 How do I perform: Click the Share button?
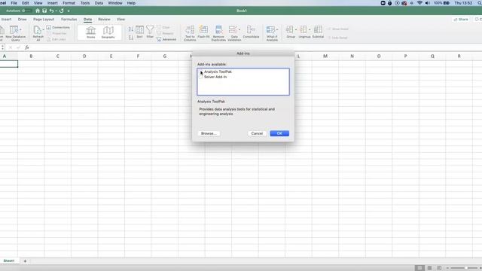(x=461, y=20)
